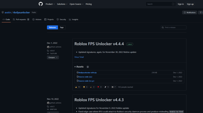Collapse the Assets section
The image size is (203, 113).
[79, 67]
